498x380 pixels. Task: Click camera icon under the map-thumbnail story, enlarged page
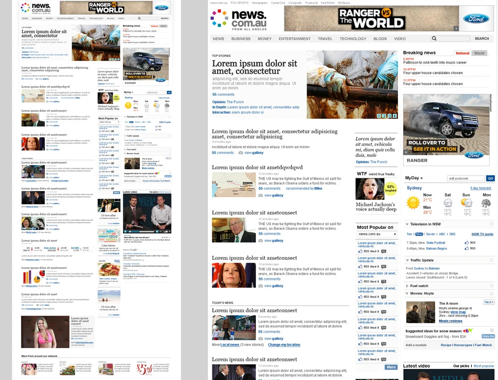[x=261, y=195]
